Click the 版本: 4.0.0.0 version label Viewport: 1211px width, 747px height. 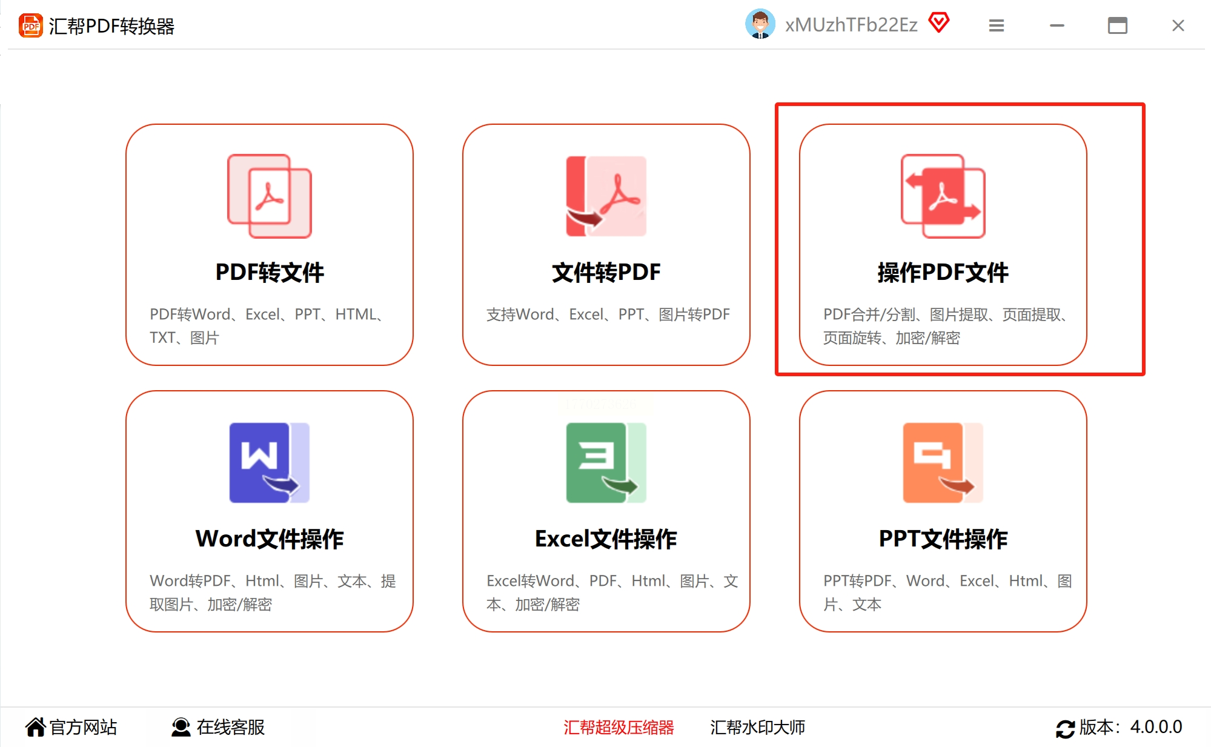pos(1130,727)
